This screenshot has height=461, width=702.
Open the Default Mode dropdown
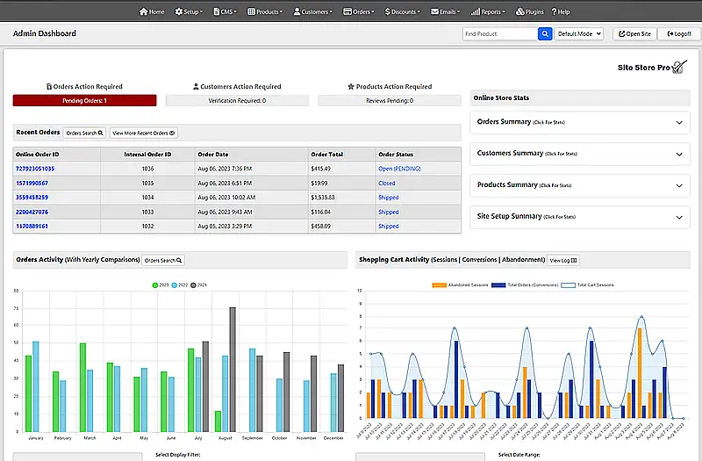579,33
